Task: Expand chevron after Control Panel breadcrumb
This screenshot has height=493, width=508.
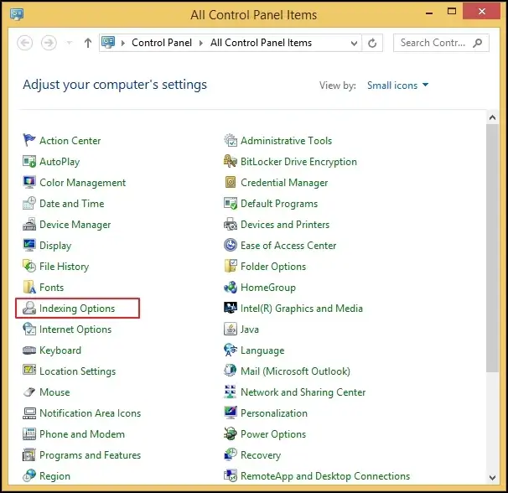Action: pyautogui.click(x=201, y=43)
